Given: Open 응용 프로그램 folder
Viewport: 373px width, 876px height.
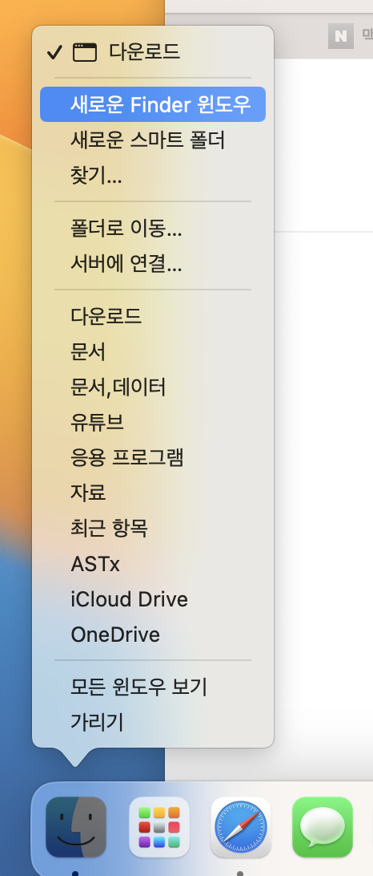Looking at the screenshot, I should click(x=153, y=457).
